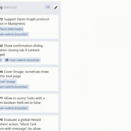The width and height of the screenshot is (131, 131).
Task: Click task number ending 72 on Open Graph card
Action: click(x=1, y=19)
